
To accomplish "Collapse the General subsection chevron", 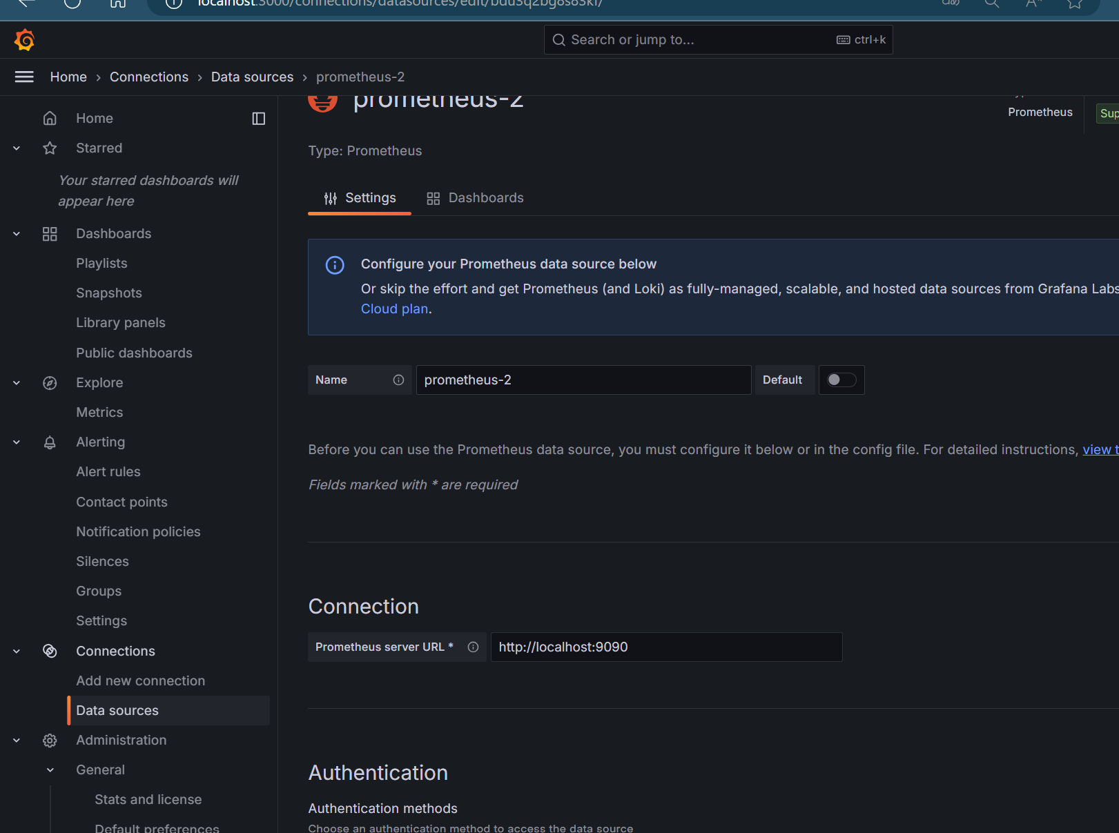I will click(50, 770).
